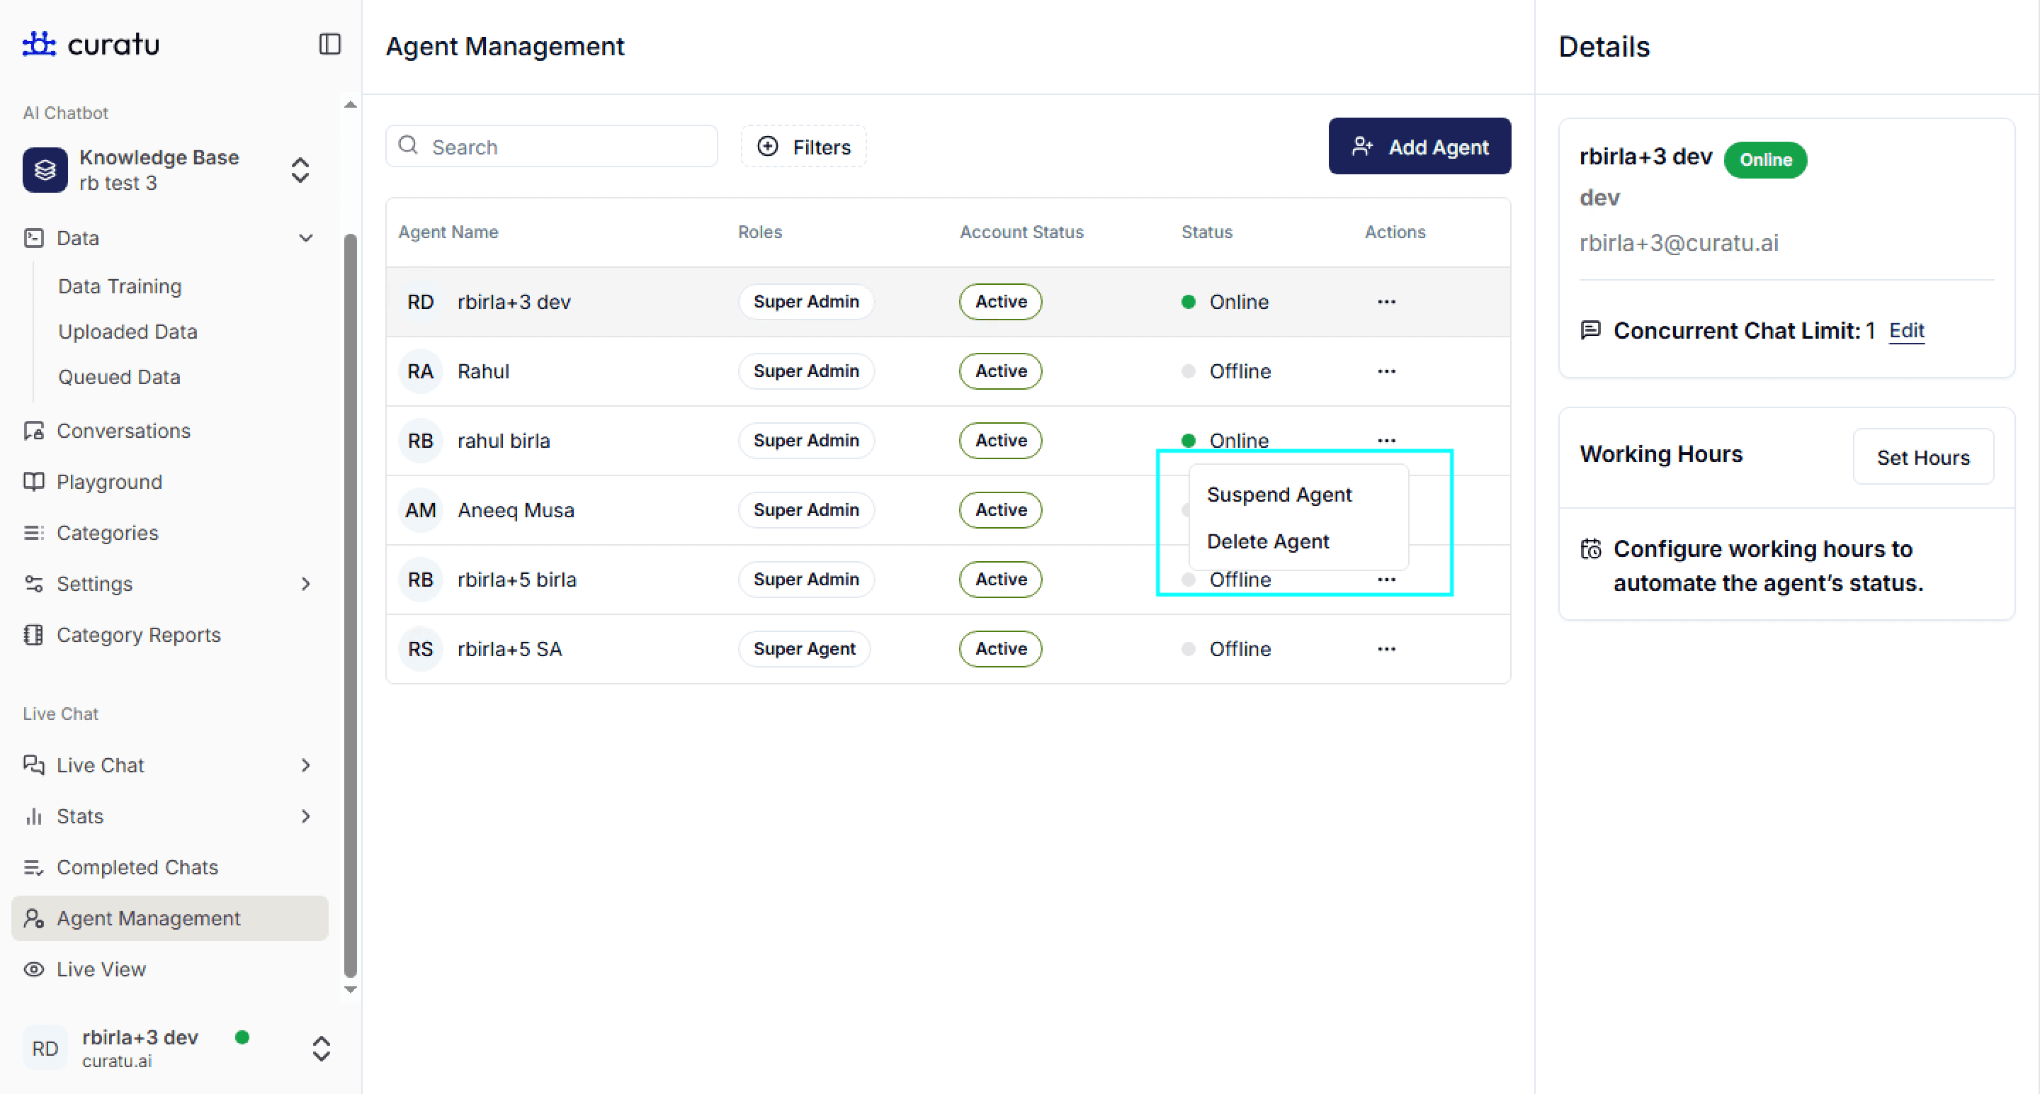The width and height of the screenshot is (2040, 1094).
Task: Click the Add Agent button
Action: click(1419, 146)
